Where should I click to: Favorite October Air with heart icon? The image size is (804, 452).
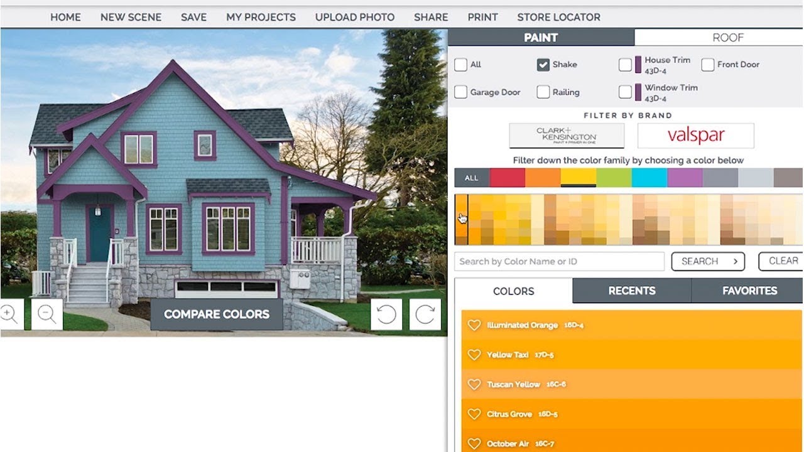pyautogui.click(x=474, y=444)
